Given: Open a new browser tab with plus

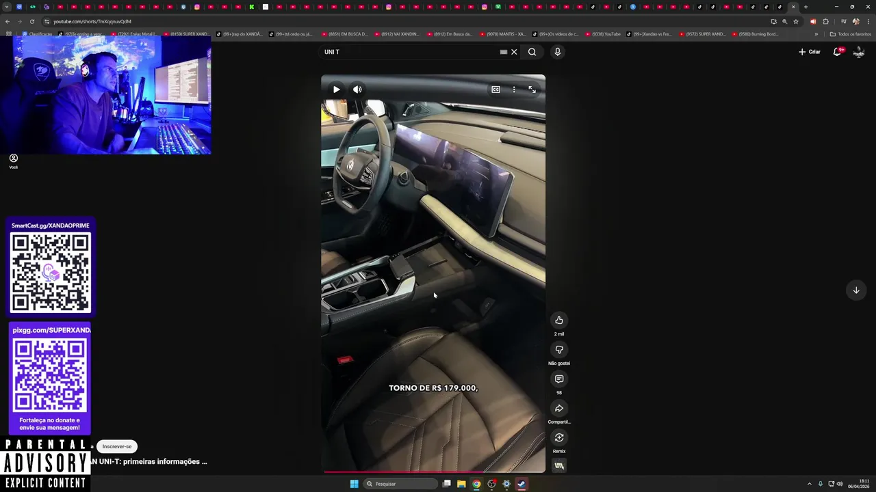Looking at the screenshot, I should tap(806, 7).
